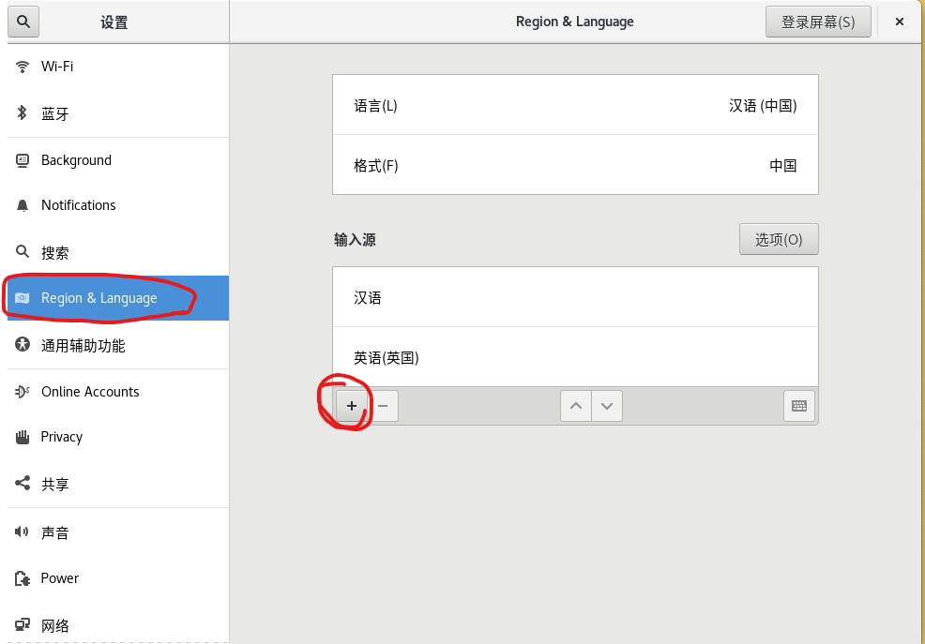The height and width of the screenshot is (644, 925).
Task: Select the 英语(英国) input source
Action: pyautogui.click(x=575, y=357)
